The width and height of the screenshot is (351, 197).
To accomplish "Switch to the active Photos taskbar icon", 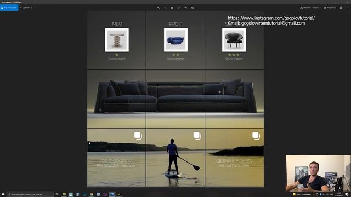I will point(112,194).
